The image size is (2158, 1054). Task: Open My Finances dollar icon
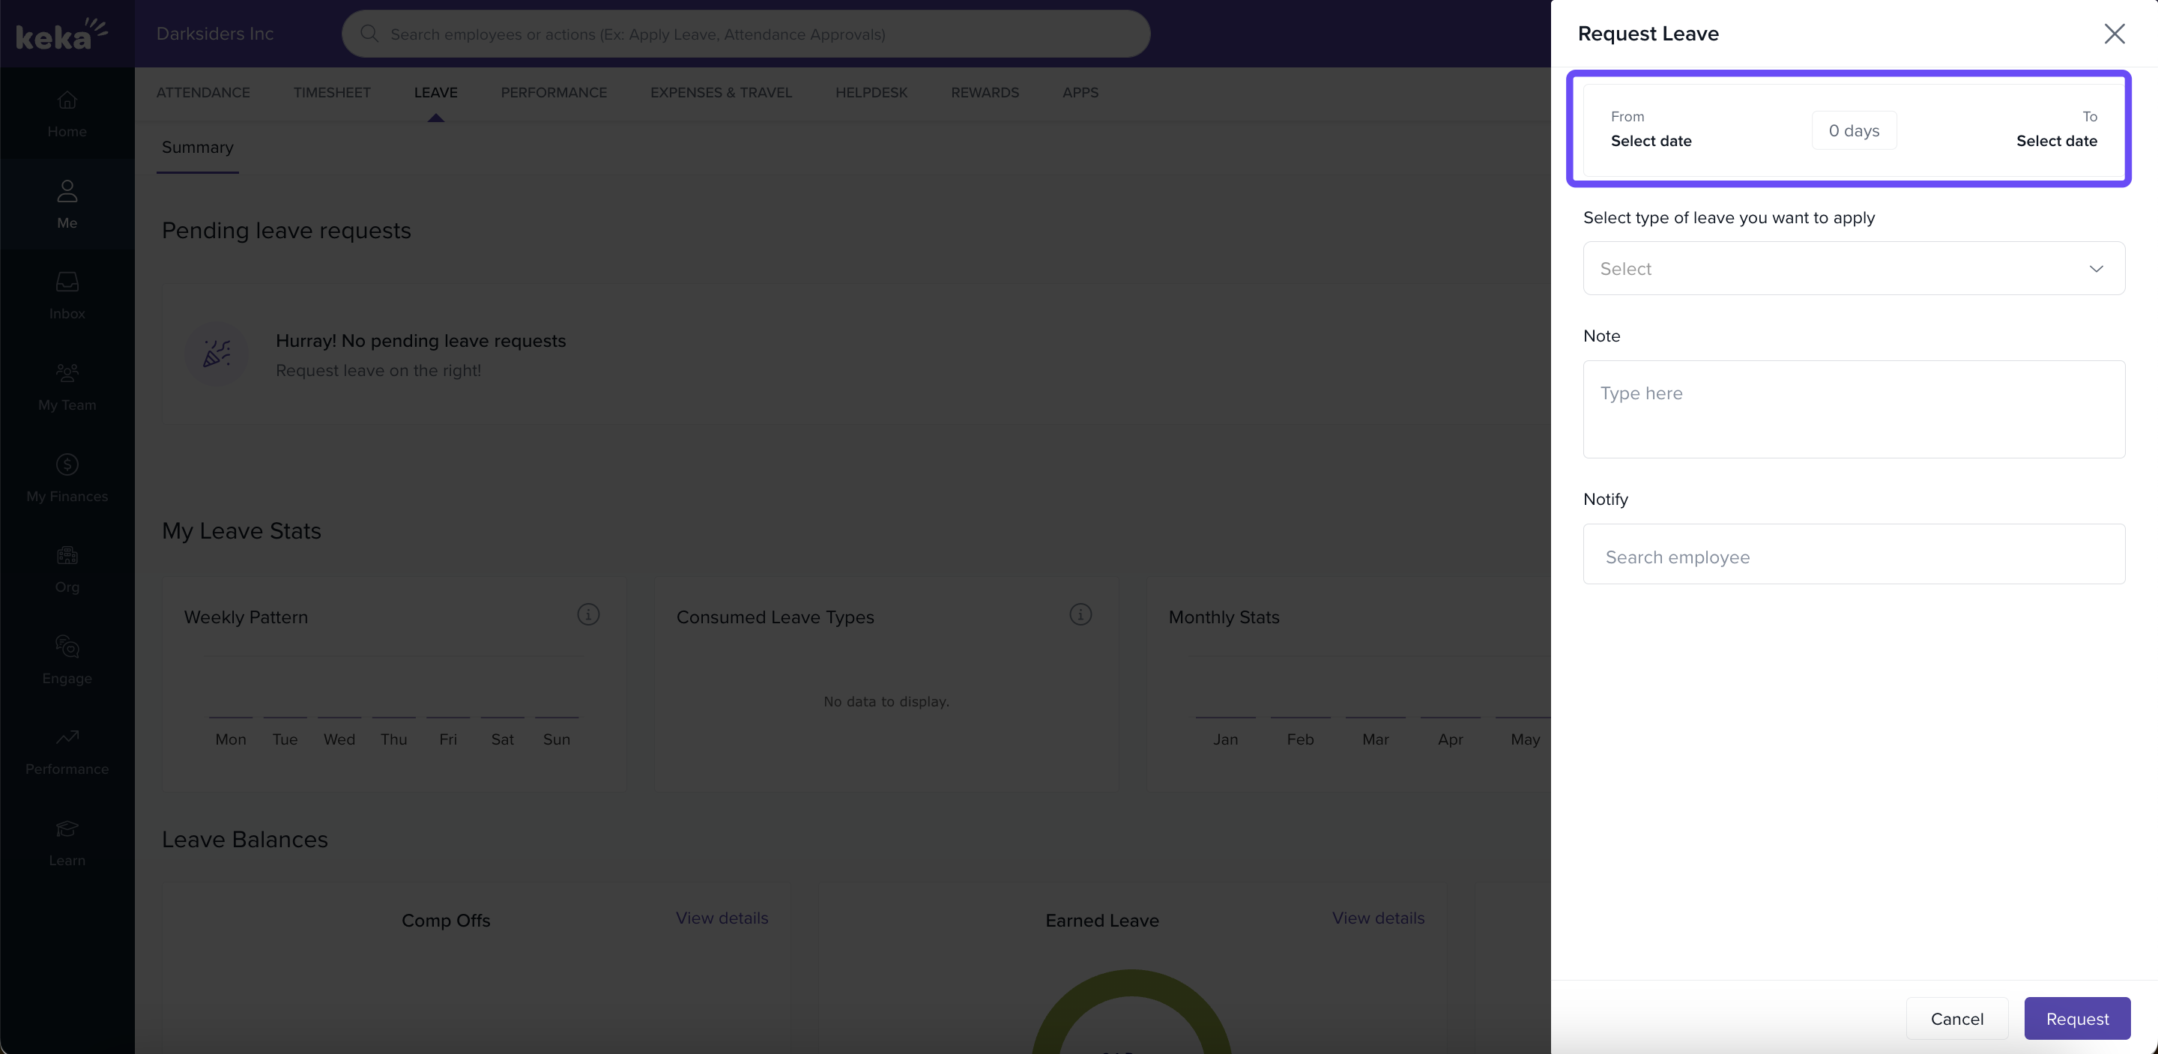(67, 464)
